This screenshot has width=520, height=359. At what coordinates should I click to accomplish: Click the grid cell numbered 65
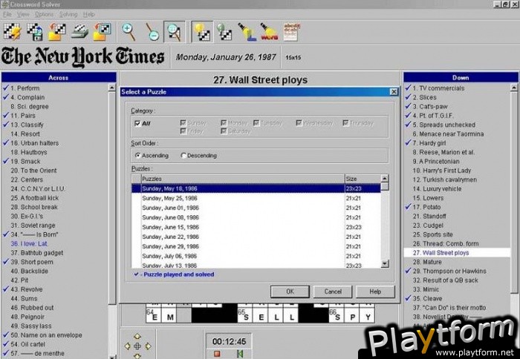pyautogui.click(x=244, y=315)
